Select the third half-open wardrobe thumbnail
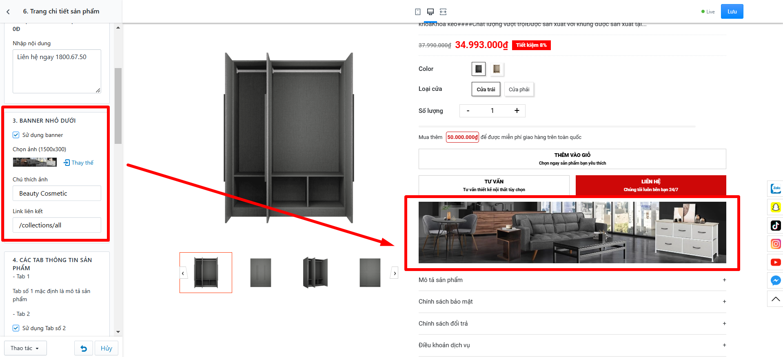 pos(315,273)
